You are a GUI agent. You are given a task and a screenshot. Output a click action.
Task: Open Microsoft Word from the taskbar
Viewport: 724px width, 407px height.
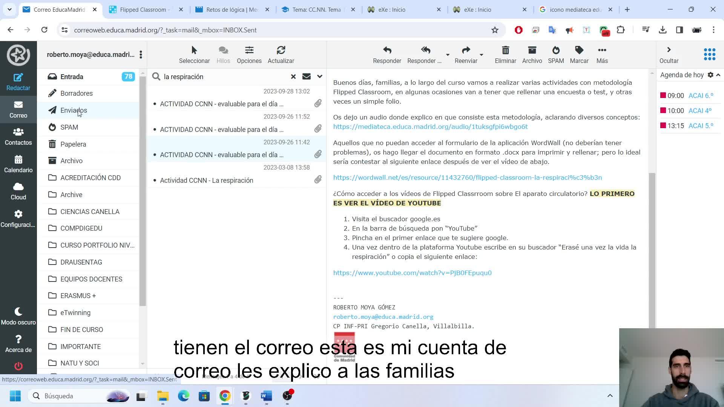click(266, 396)
